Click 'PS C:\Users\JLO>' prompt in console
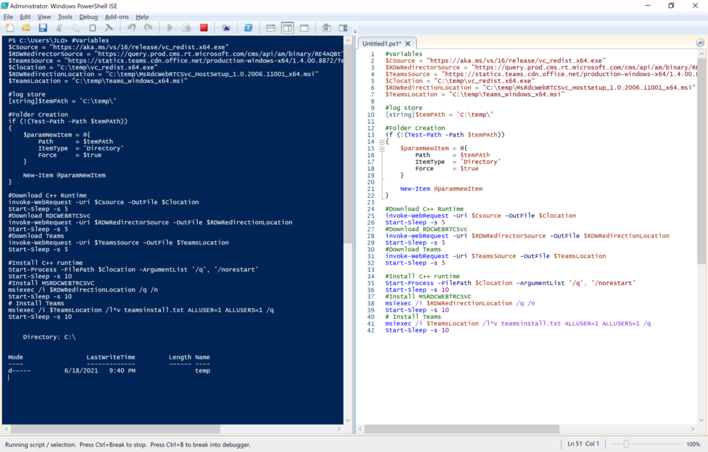The image size is (708, 452). [38, 40]
